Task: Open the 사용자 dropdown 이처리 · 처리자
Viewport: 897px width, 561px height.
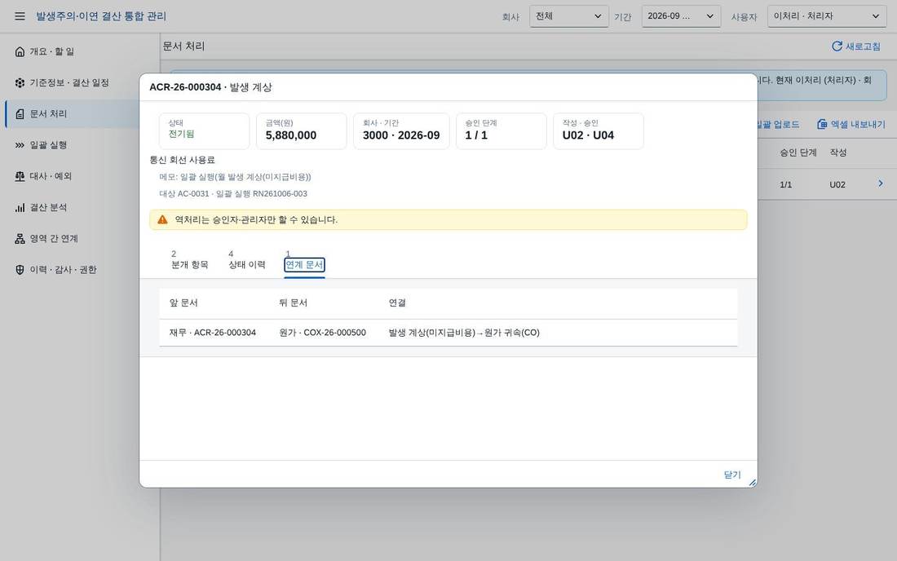Action: tap(827, 16)
